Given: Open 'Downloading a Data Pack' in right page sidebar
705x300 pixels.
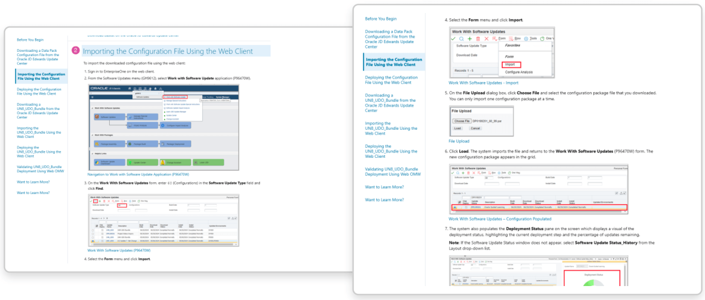Looking at the screenshot, I should [x=390, y=39].
